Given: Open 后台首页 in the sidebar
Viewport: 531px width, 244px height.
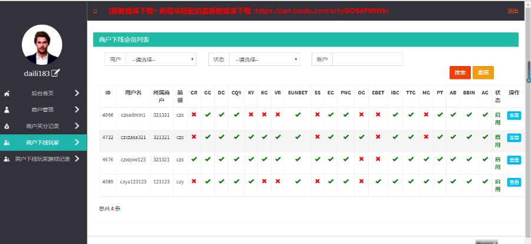Looking at the screenshot, I should coord(43,93).
